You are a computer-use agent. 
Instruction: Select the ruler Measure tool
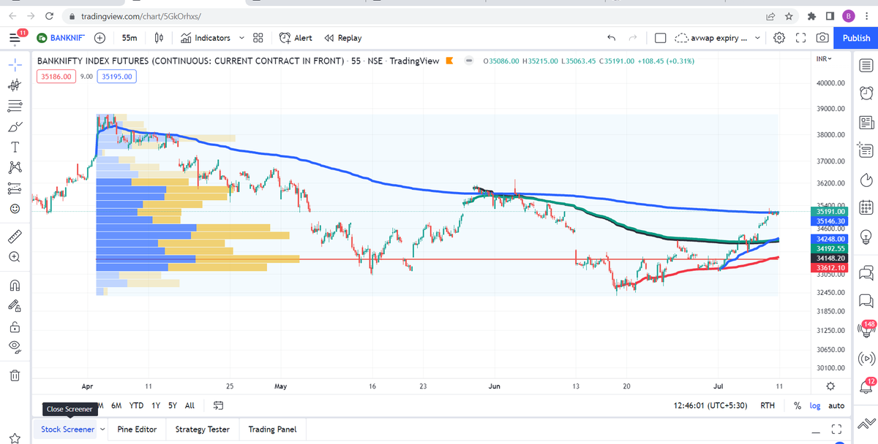pyautogui.click(x=15, y=237)
